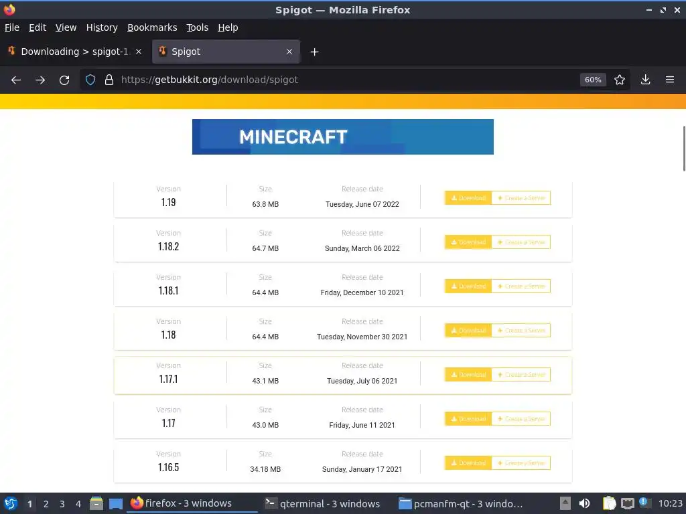Create a Server for version 1.17.1

click(521, 375)
